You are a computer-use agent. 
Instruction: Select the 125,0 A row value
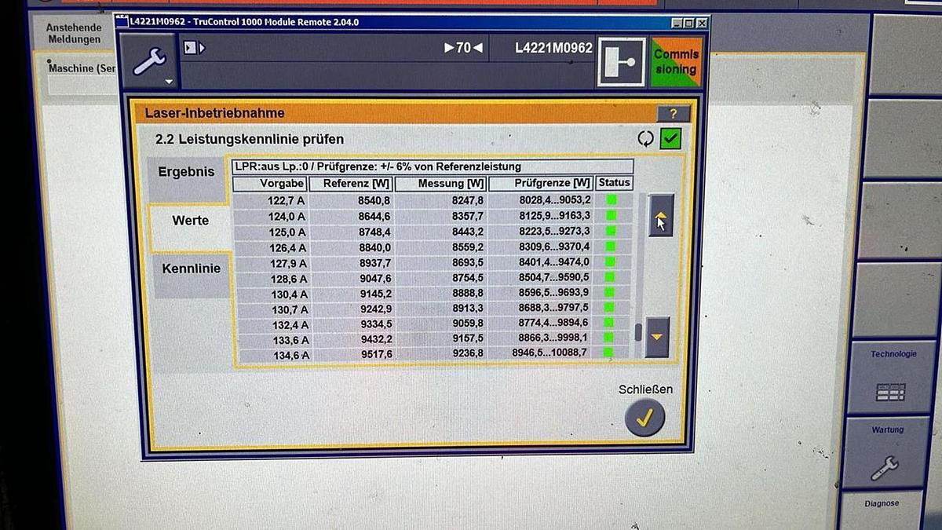[x=288, y=232]
